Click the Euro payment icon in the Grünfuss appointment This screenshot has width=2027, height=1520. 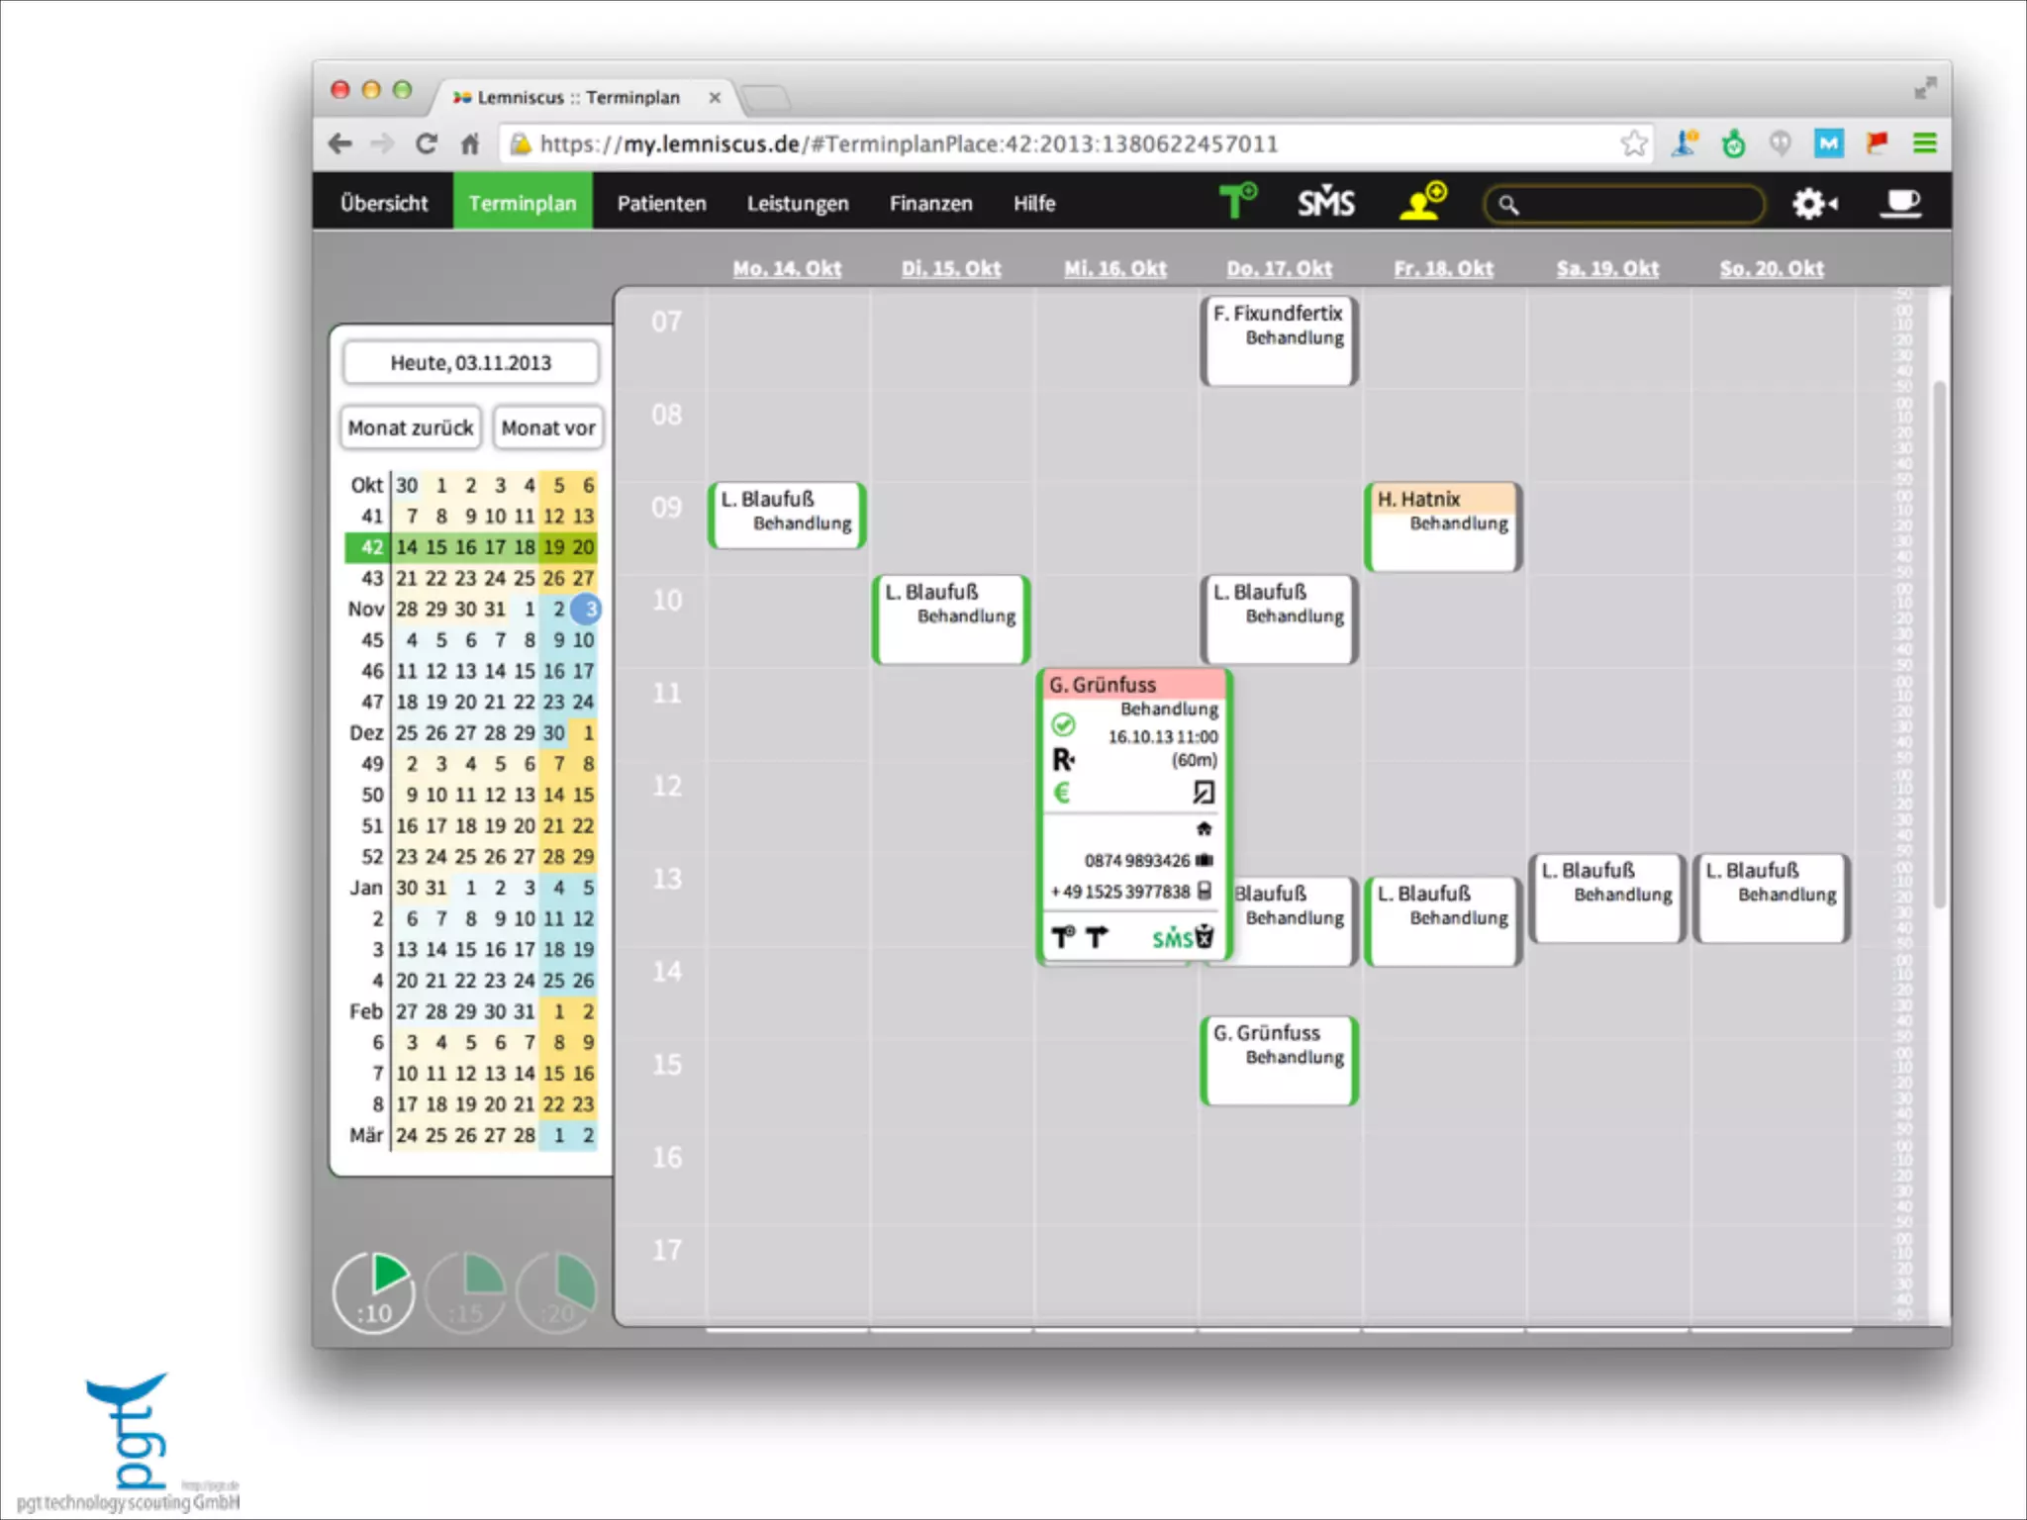click(1062, 793)
